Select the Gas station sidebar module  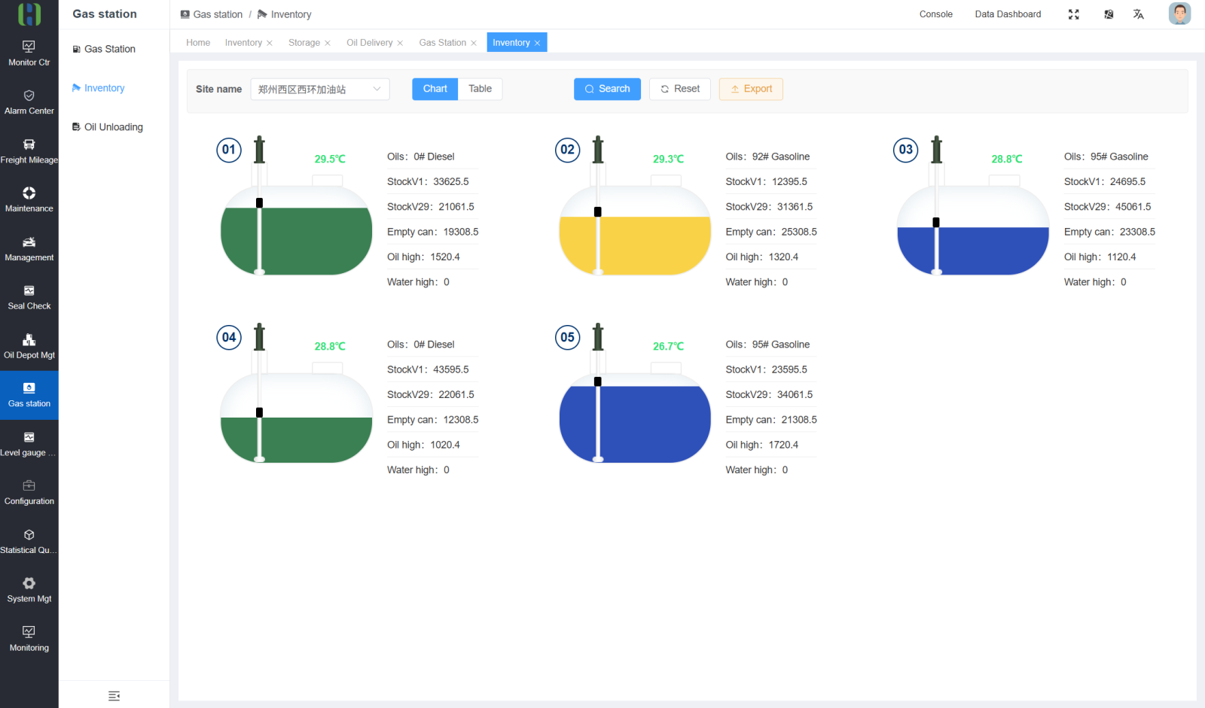(29, 395)
